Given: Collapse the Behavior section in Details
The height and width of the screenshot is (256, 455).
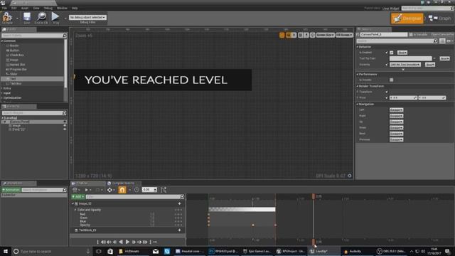Looking at the screenshot, I should click(358, 47).
